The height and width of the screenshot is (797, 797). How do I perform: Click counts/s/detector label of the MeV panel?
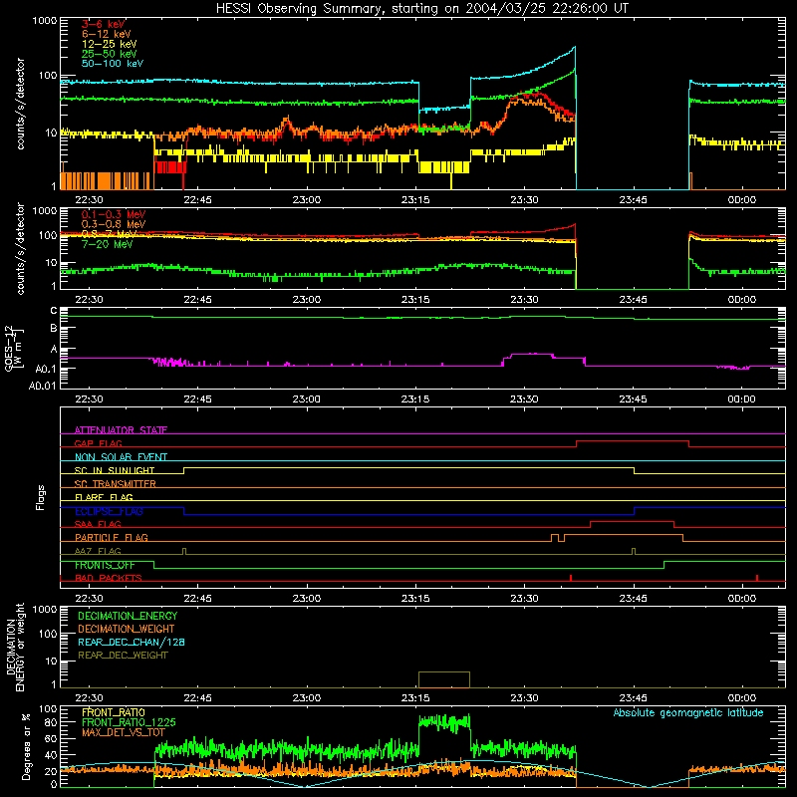pyautogui.click(x=20, y=248)
